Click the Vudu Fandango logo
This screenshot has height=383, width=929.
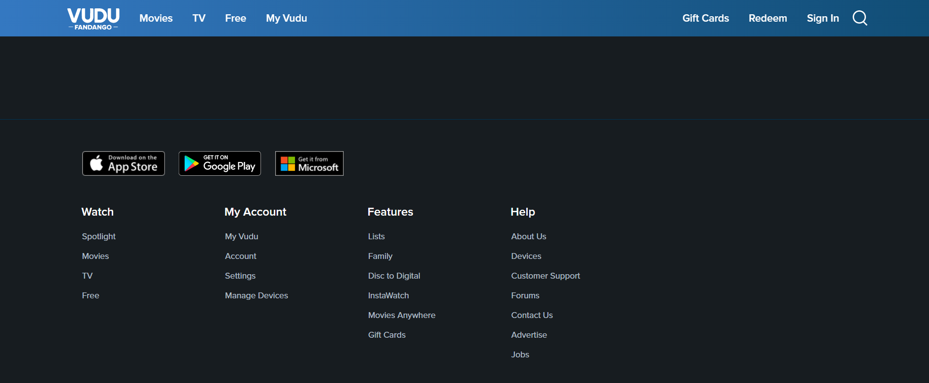tap(94, 19)
